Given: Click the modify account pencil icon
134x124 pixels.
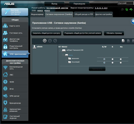Looking at the screenshot, I should tap(55, 41).
